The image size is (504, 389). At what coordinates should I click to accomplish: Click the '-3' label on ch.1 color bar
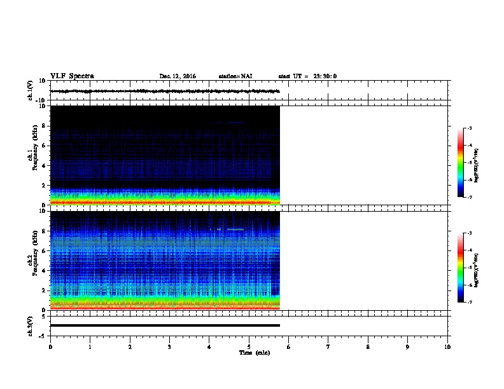[469, 128]
